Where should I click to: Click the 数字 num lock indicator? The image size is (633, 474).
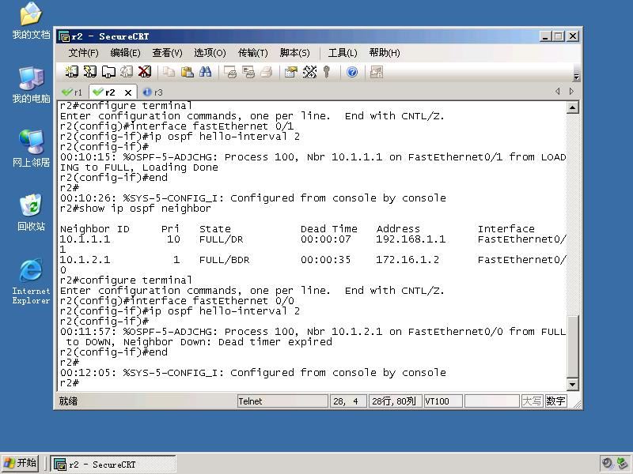(555, 401)
